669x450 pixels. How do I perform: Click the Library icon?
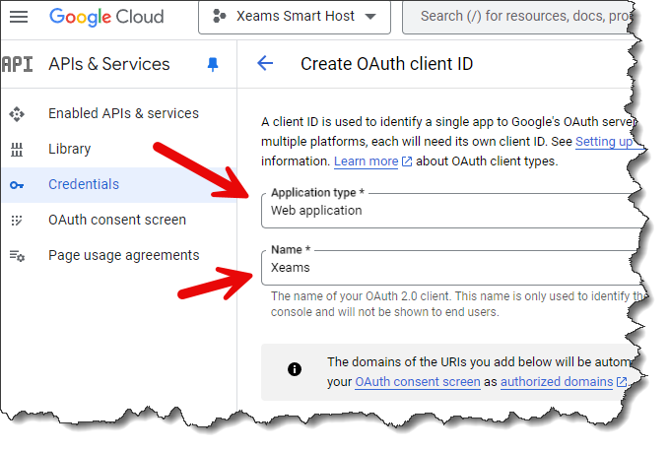pos(17,150)
